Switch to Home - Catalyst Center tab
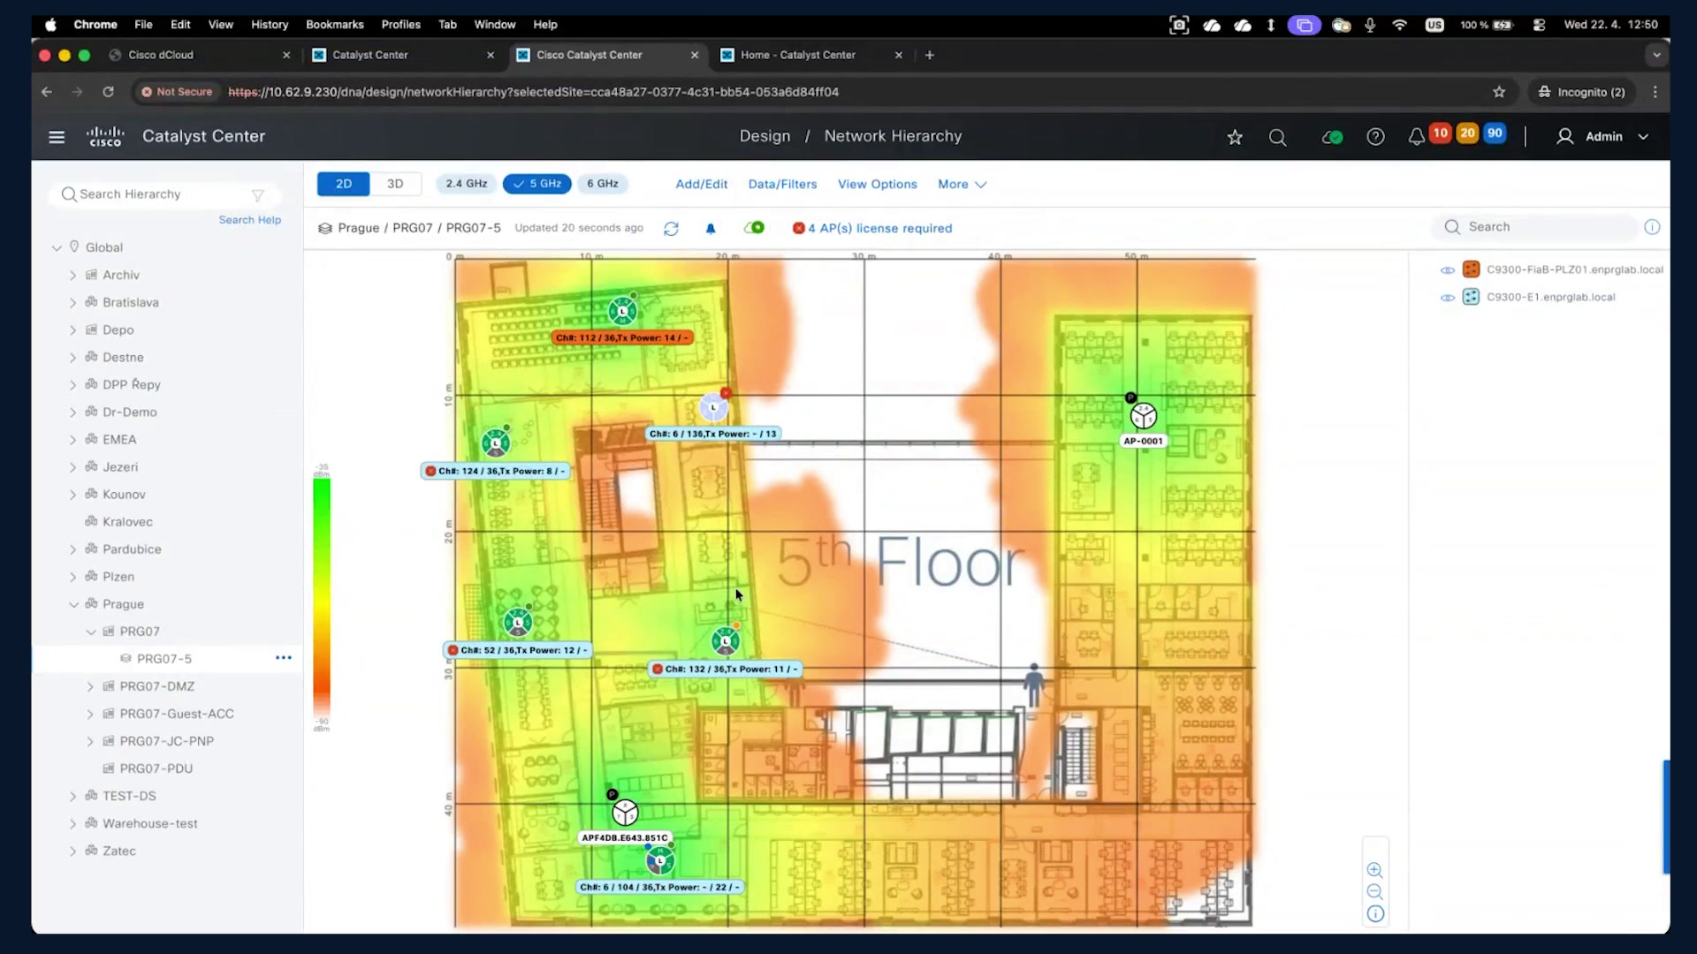 coord(811,55)
